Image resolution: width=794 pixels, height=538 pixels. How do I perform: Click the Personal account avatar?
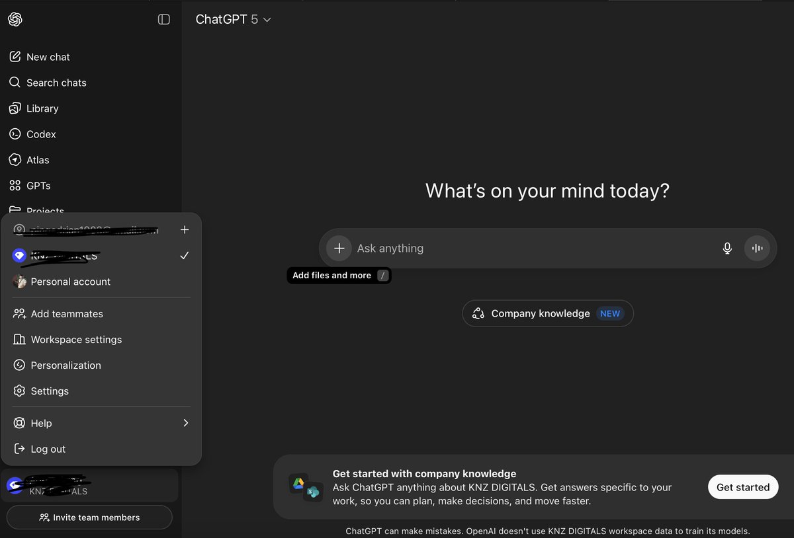pos(19,282)
